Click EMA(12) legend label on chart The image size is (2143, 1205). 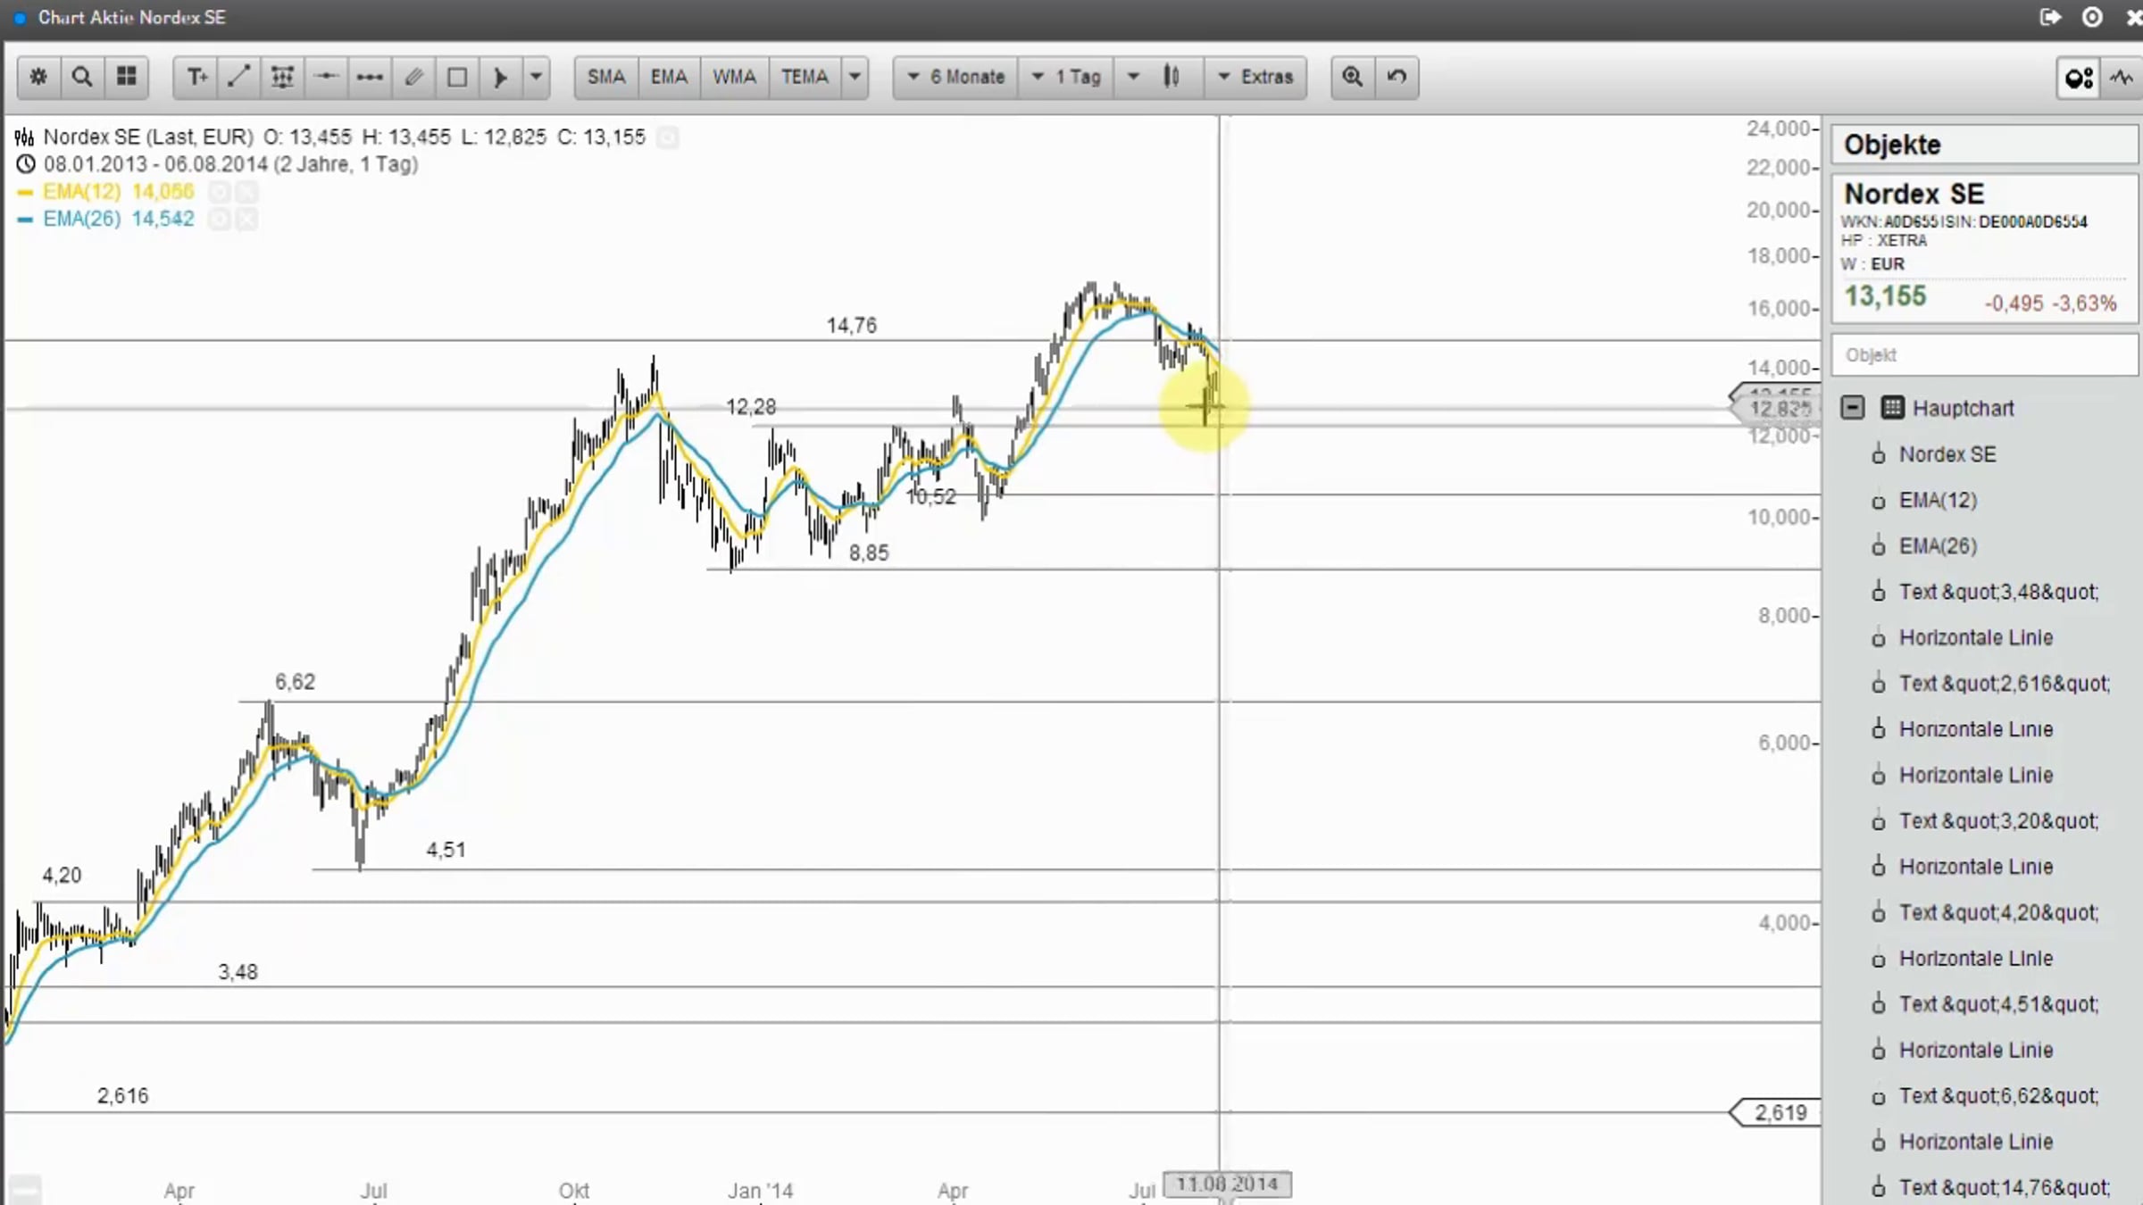82,191
